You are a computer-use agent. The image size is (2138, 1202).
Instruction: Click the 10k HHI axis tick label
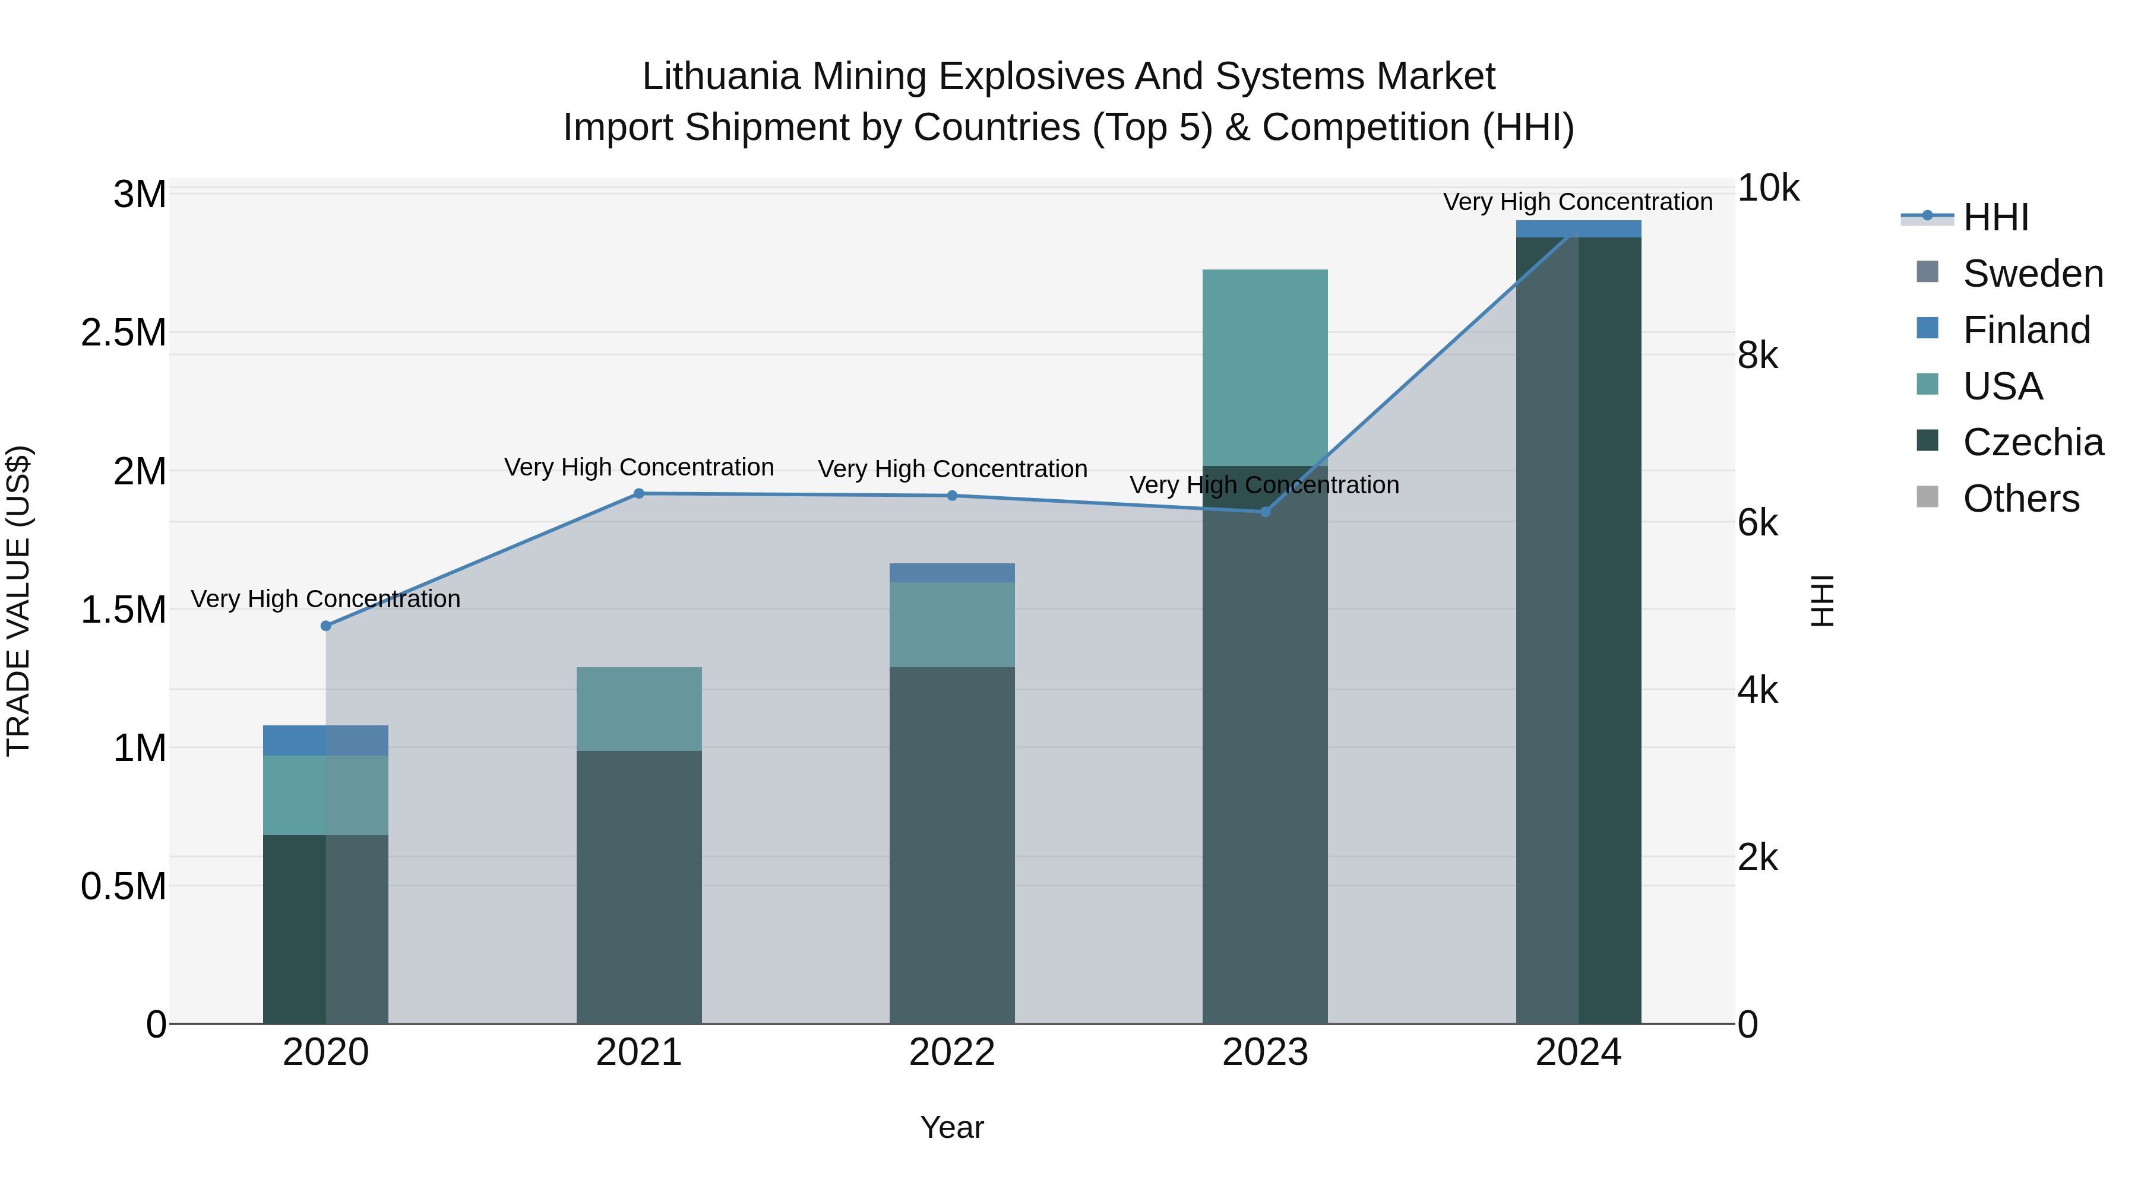1769,188
